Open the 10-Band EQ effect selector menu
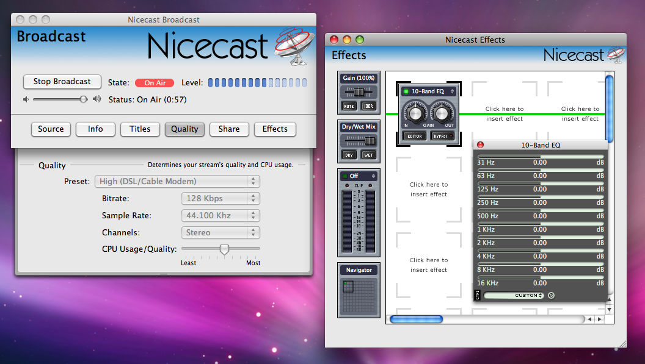The height and width of the screenshot is (364, 645). pos(429,91)
